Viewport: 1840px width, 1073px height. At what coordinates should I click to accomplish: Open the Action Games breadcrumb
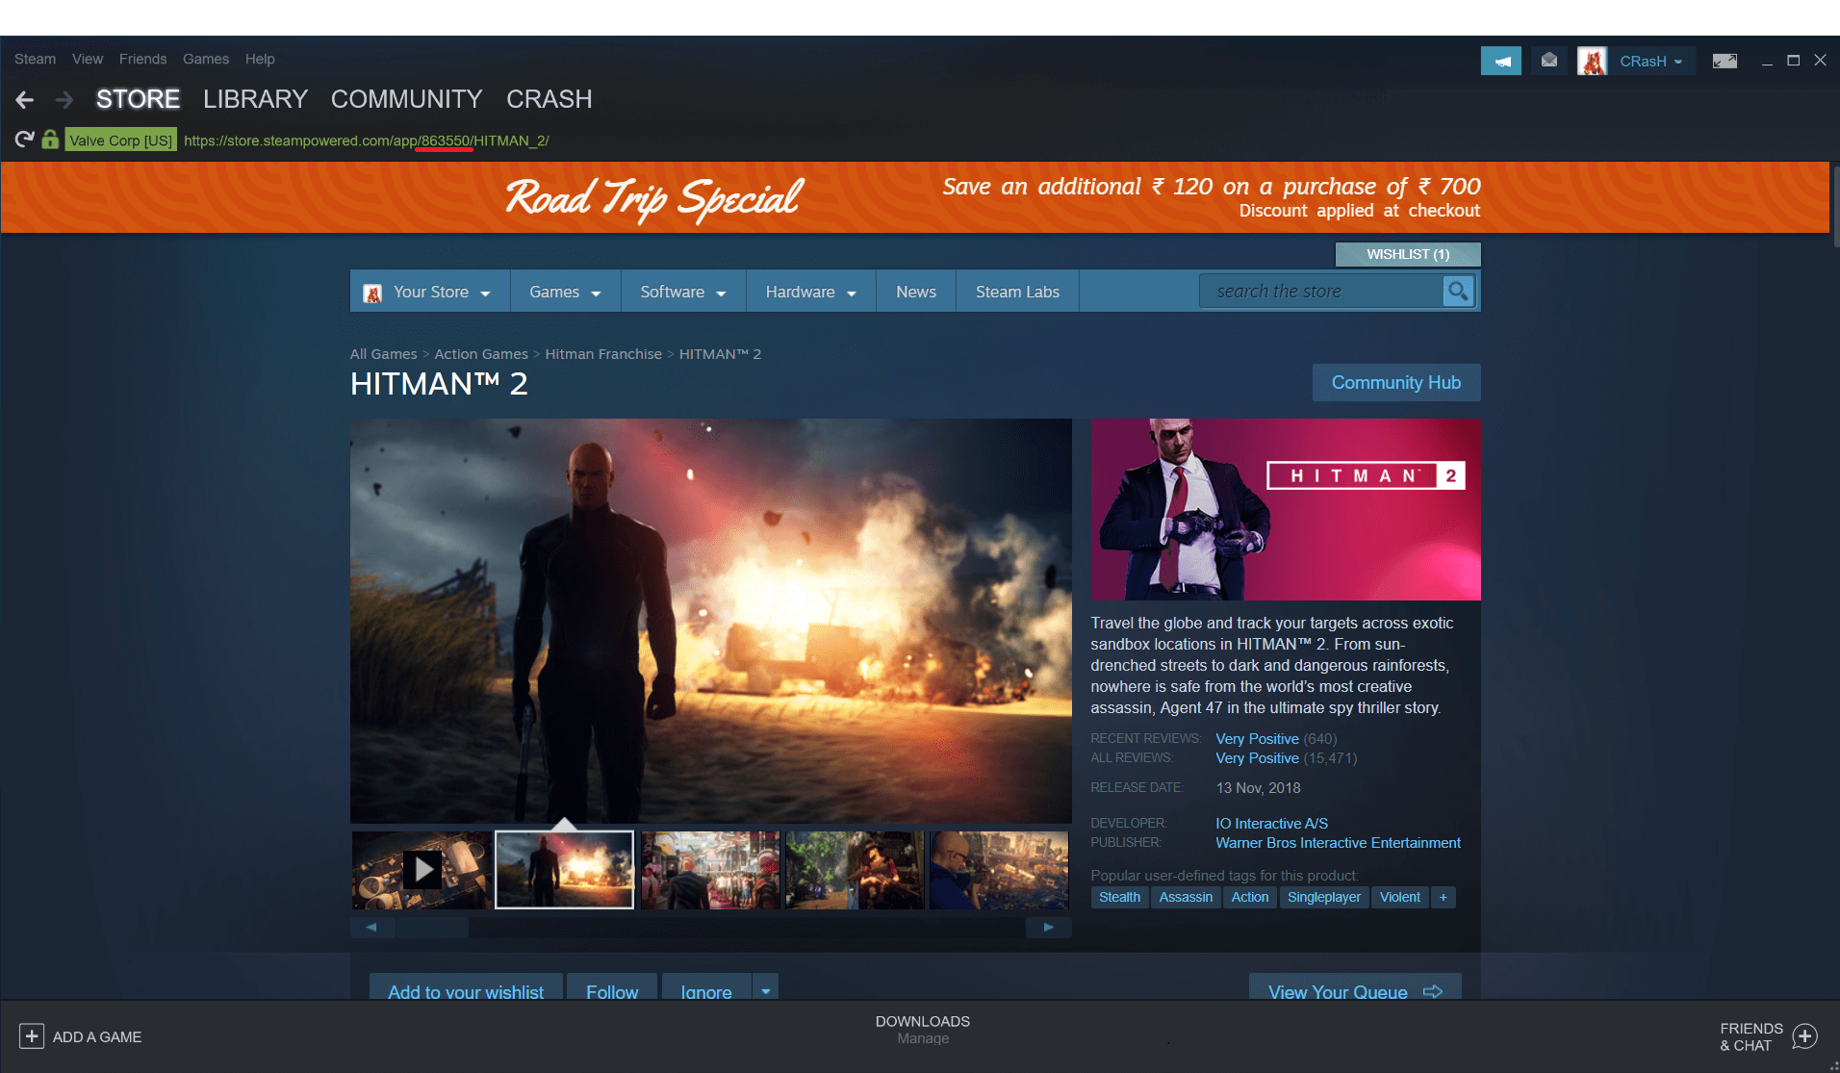pos(481,354)
